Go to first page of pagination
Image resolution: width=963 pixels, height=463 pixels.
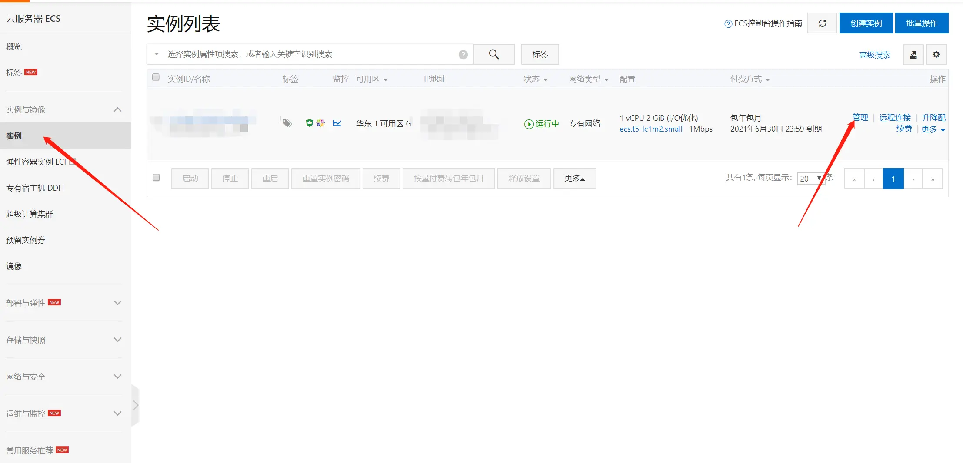(854, 179)
